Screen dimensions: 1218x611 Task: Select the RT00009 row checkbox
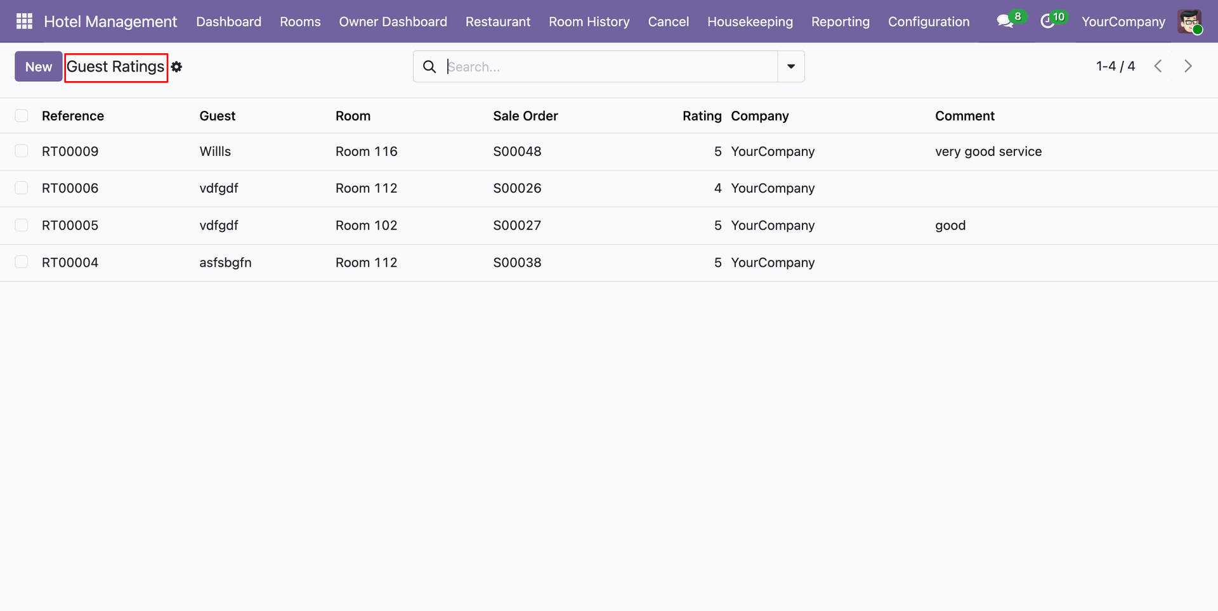pos(22,151)
